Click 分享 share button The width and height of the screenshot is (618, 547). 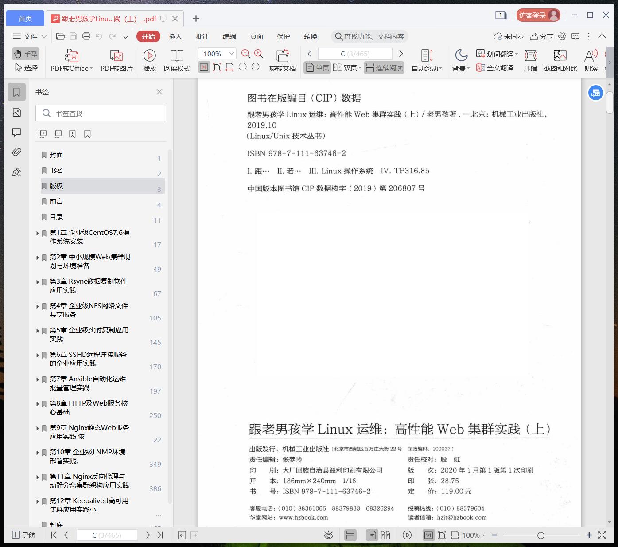click(x=542, y=36)
